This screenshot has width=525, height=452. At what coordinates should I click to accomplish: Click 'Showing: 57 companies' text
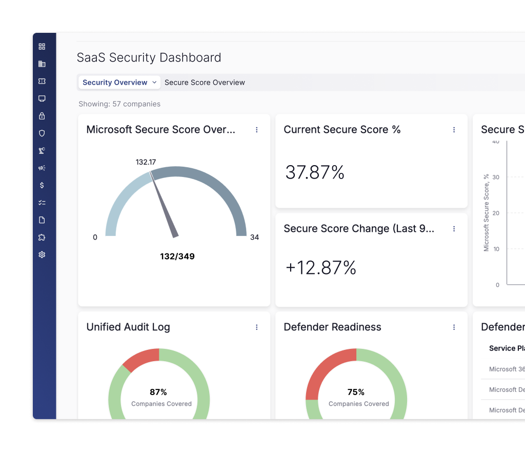click(x=119, y=104)
